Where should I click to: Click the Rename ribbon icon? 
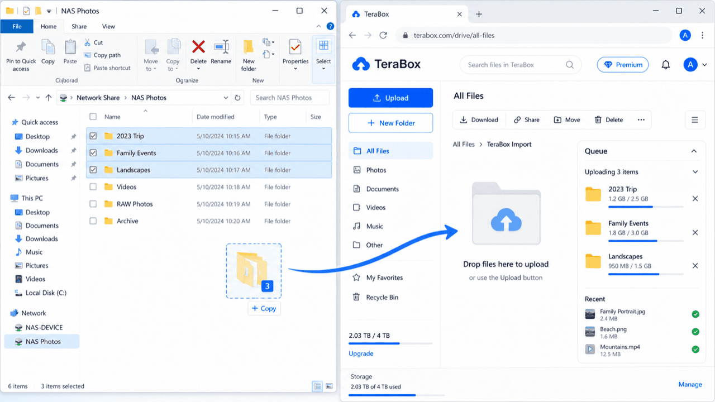[x=221, y=46]
